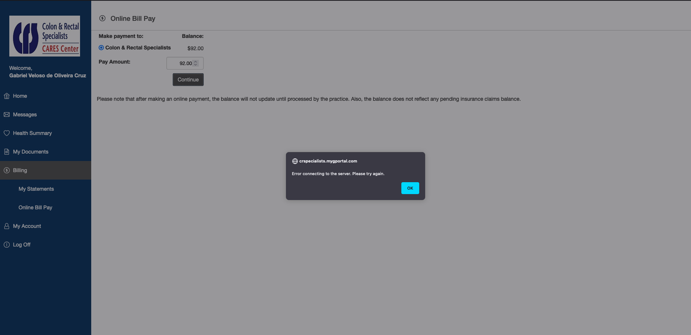The image size is (691, 335).
Task: Open My Statements under Billing
Action: (45, 189)
